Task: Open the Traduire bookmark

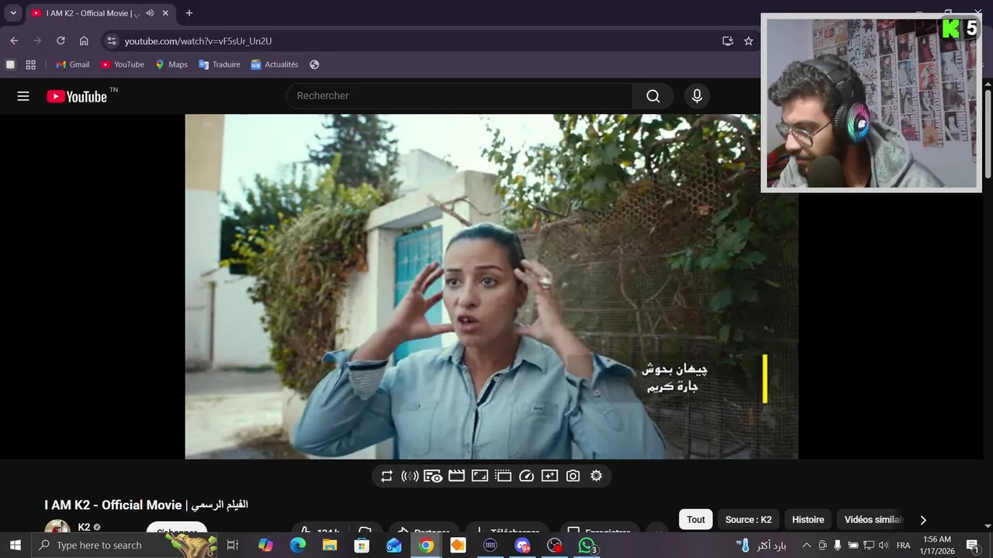Action: pyautogui.click(x=220, y=64)
